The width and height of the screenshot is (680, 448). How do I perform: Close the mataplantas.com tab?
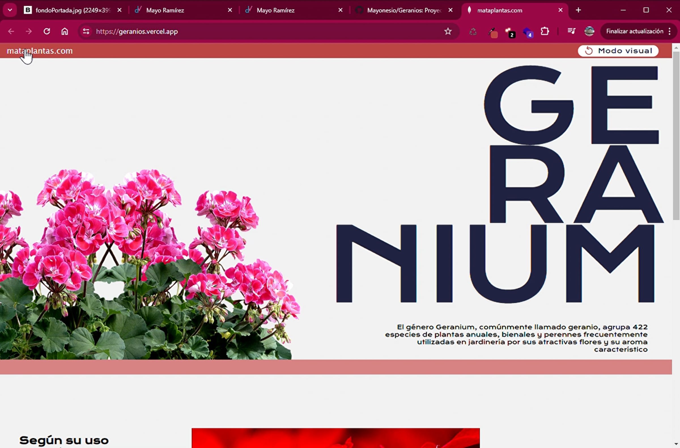pyautogui.click(x=560, y=10)
